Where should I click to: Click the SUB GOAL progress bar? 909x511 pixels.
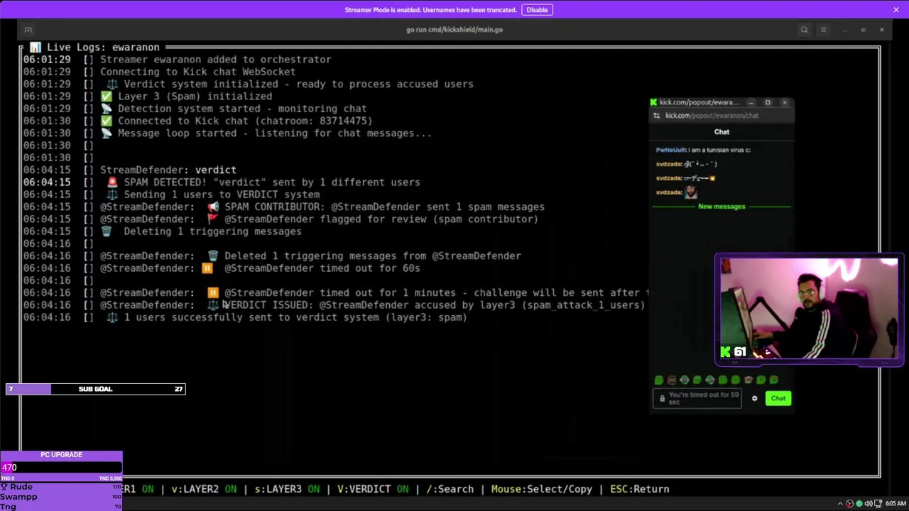pyautogui.click(x=95, y=389)
